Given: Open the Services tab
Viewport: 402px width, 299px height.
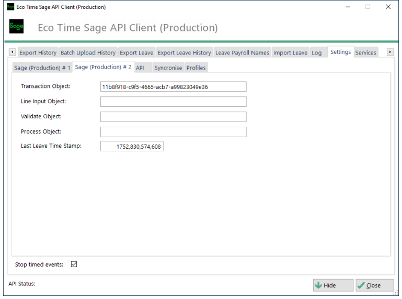Looking at the screenshot, I should click(x=365, y=53).
